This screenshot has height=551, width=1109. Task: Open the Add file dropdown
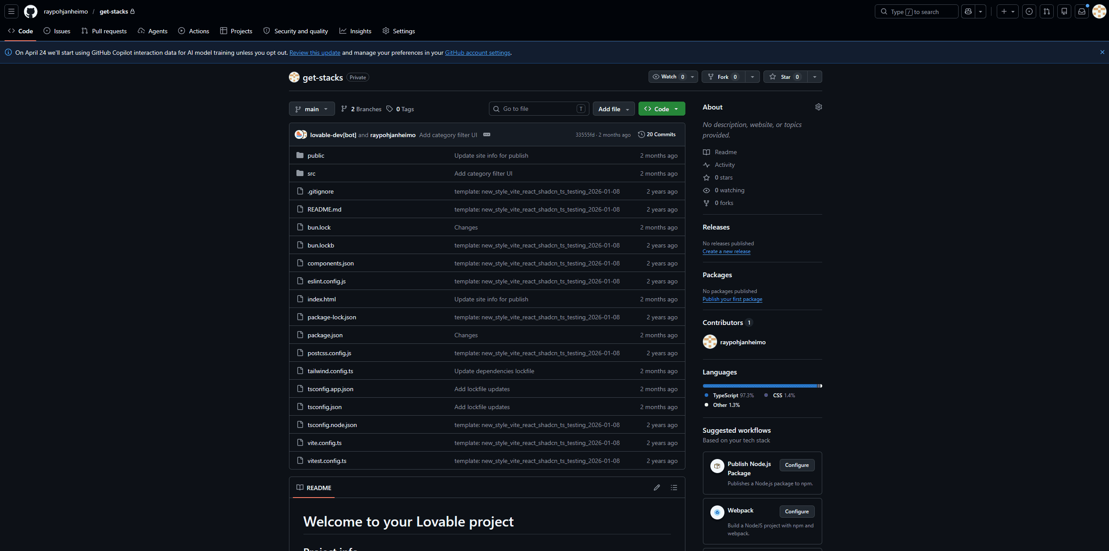[x=614, y=109]
